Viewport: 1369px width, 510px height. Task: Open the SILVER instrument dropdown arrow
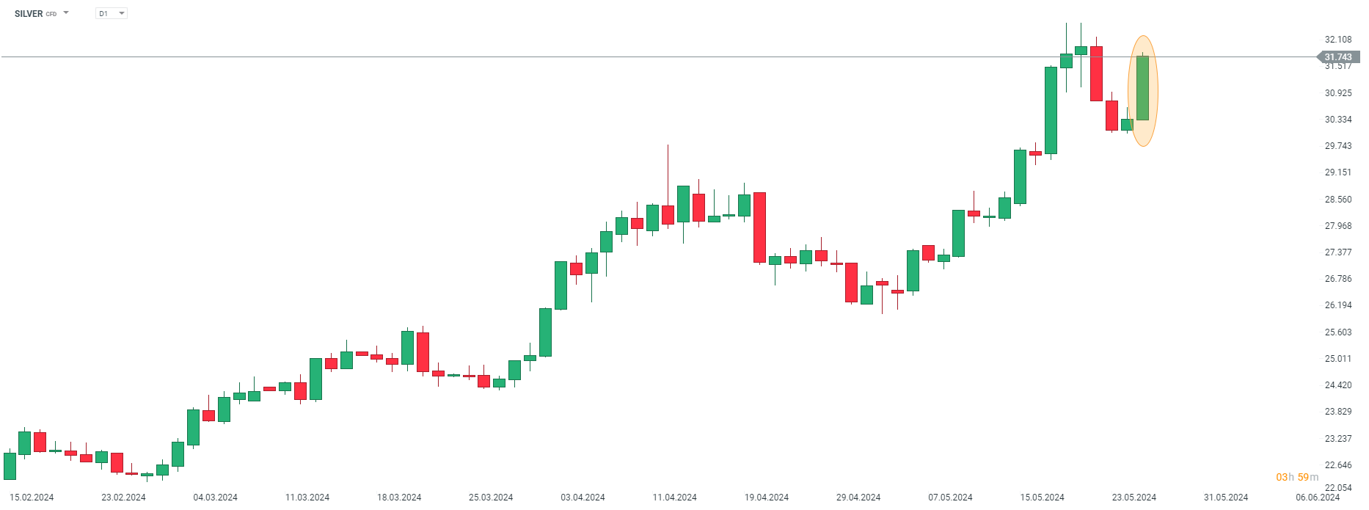66,13
